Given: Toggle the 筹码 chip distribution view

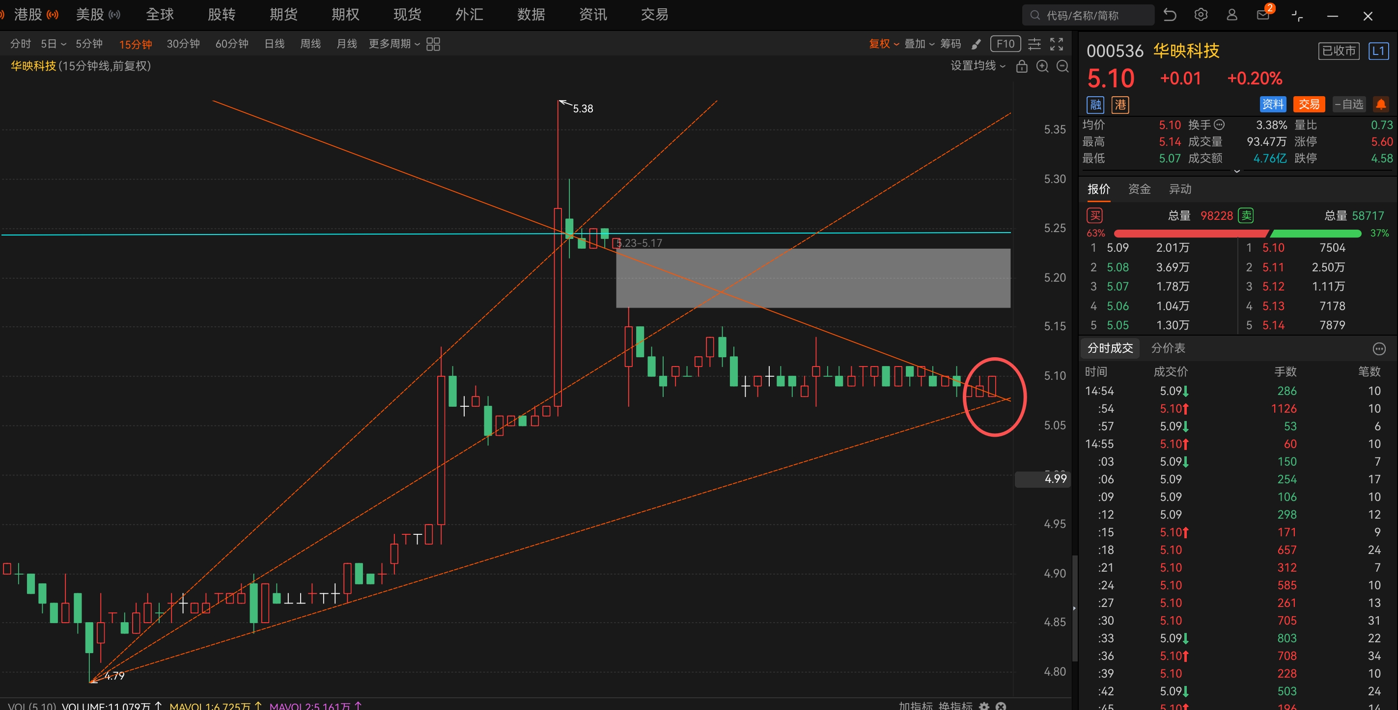Looking at the screenshot, I should click(x=951, y=44).
